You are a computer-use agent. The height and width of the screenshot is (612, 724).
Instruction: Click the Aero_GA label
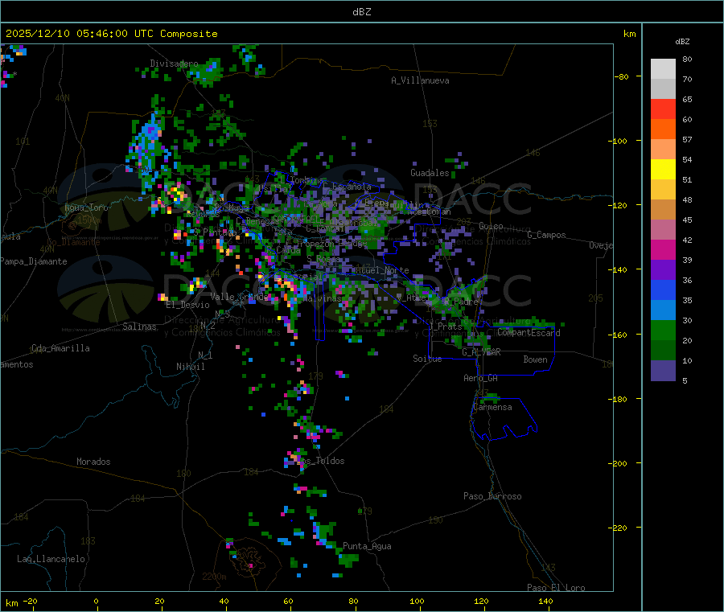pyautogui.click(x=481, y=378)
